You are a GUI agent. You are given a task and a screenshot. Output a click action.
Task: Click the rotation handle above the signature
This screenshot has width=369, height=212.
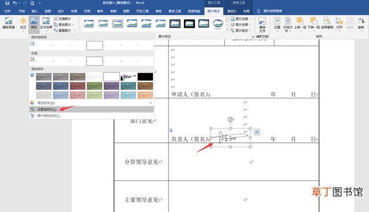click(231, 120)
